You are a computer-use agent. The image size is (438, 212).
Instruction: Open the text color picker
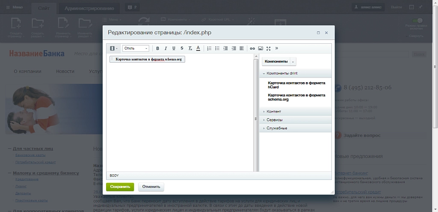click(198, 48)
